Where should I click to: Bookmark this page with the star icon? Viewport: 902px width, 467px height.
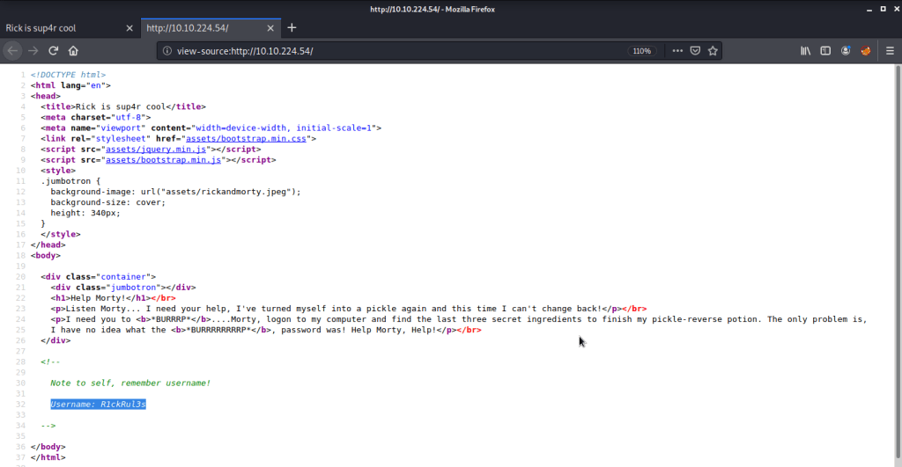(713, 51)
